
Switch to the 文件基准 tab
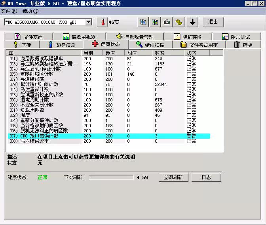click(29, 37)
